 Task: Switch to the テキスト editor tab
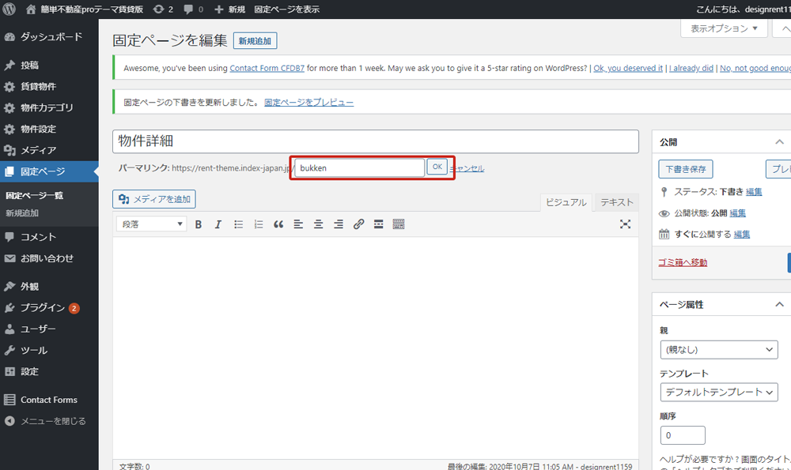tap(616, 202)
